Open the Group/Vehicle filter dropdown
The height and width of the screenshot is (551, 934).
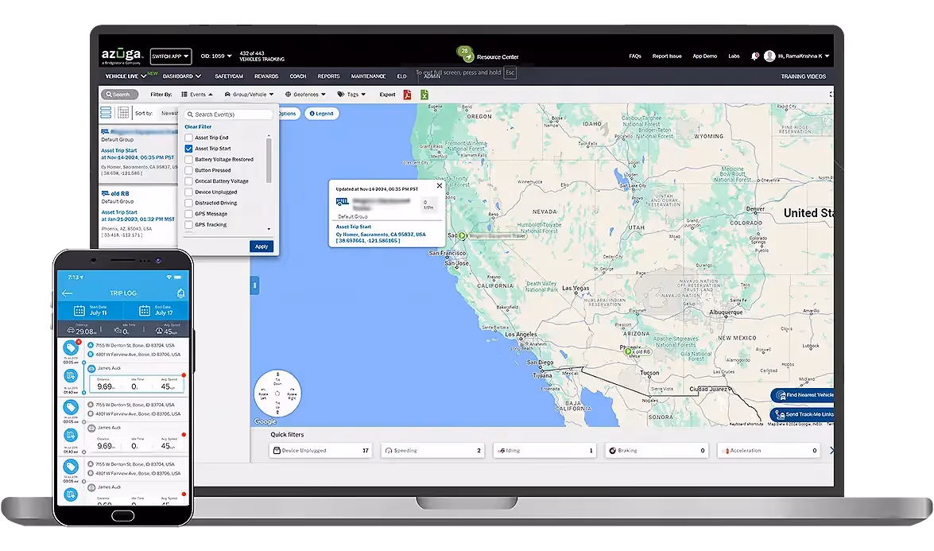(x=249, y=94)
